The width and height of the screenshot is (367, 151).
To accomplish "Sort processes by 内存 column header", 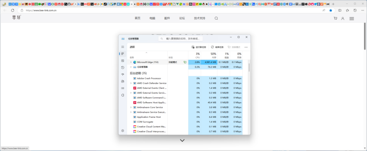I will (x=209, y=56).
